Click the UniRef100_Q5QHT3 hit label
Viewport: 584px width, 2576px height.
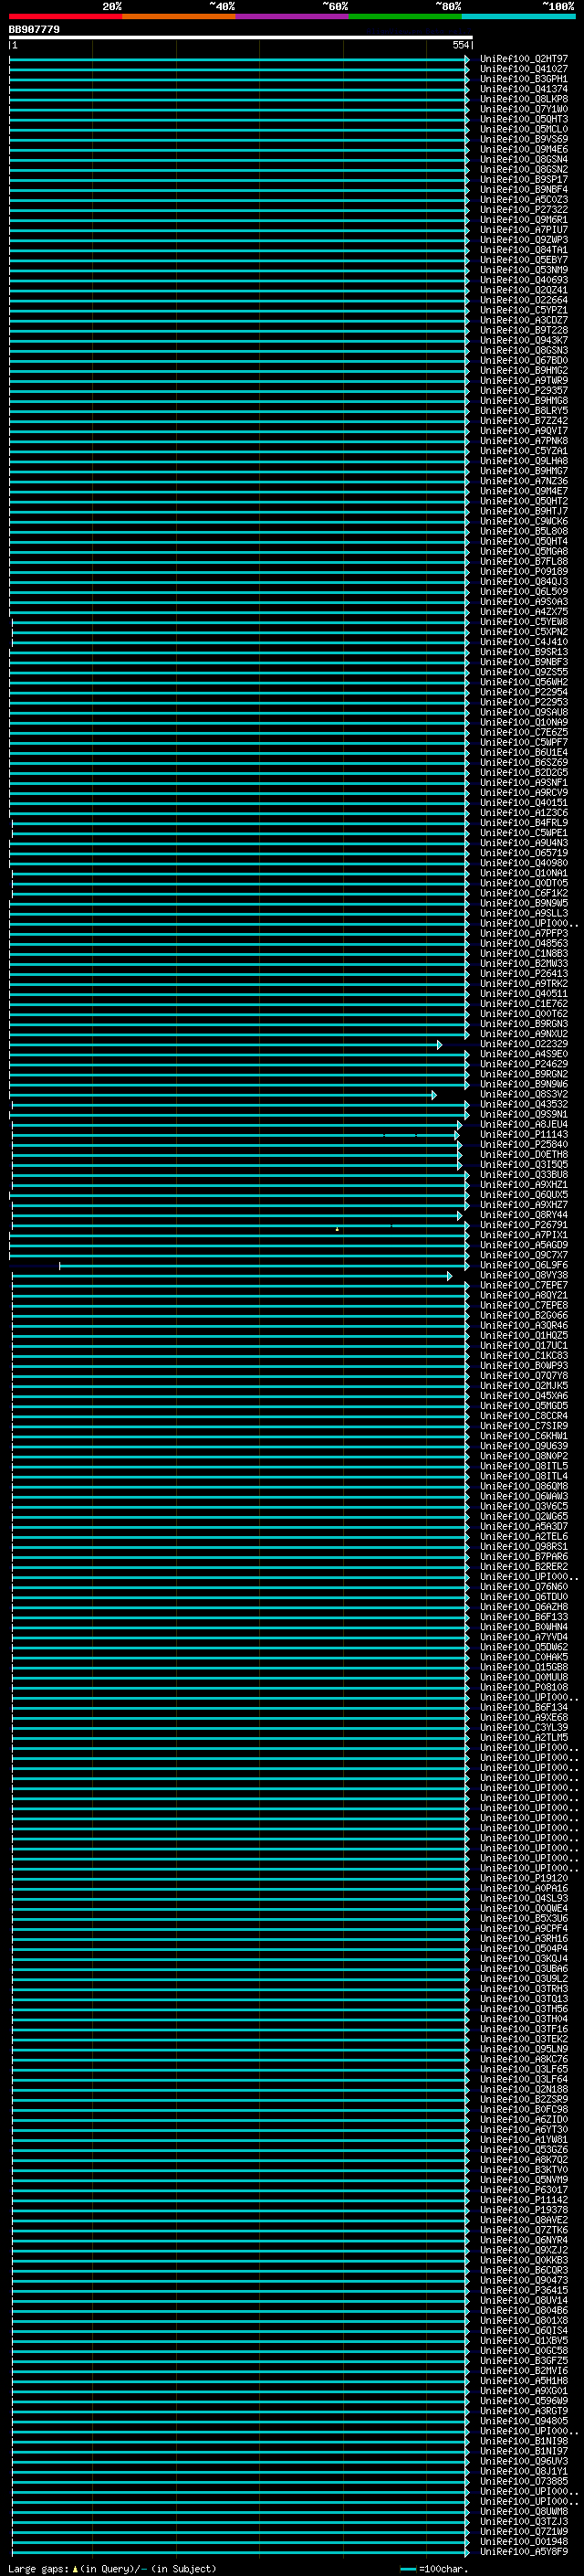click(524, 119)
